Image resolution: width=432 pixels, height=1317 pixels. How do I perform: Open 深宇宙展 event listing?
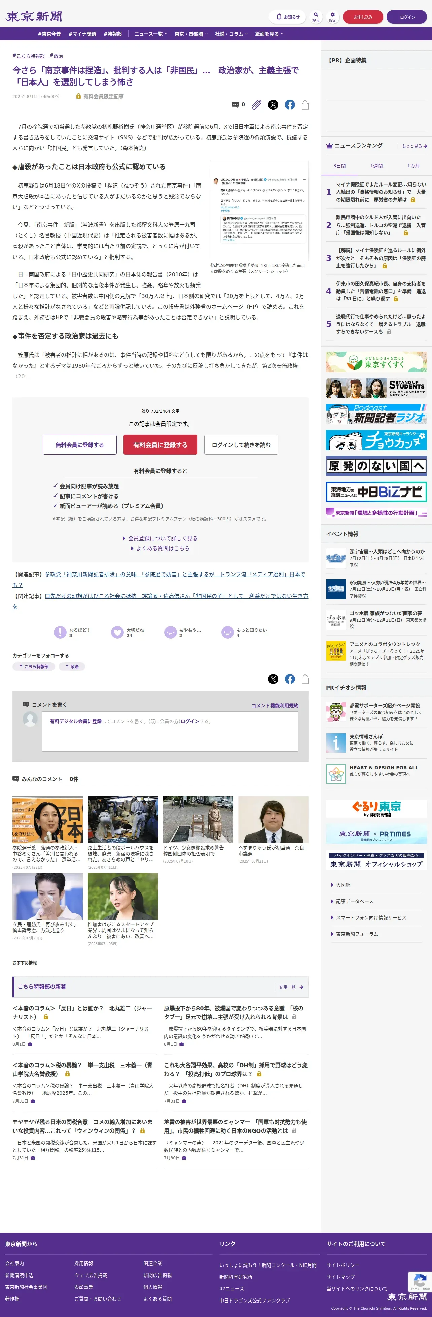point(376,558)
